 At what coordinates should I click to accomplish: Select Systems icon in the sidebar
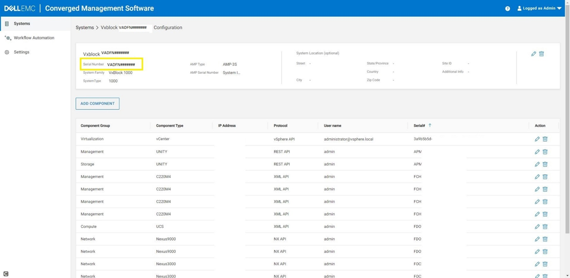click(x=7, y=24)
